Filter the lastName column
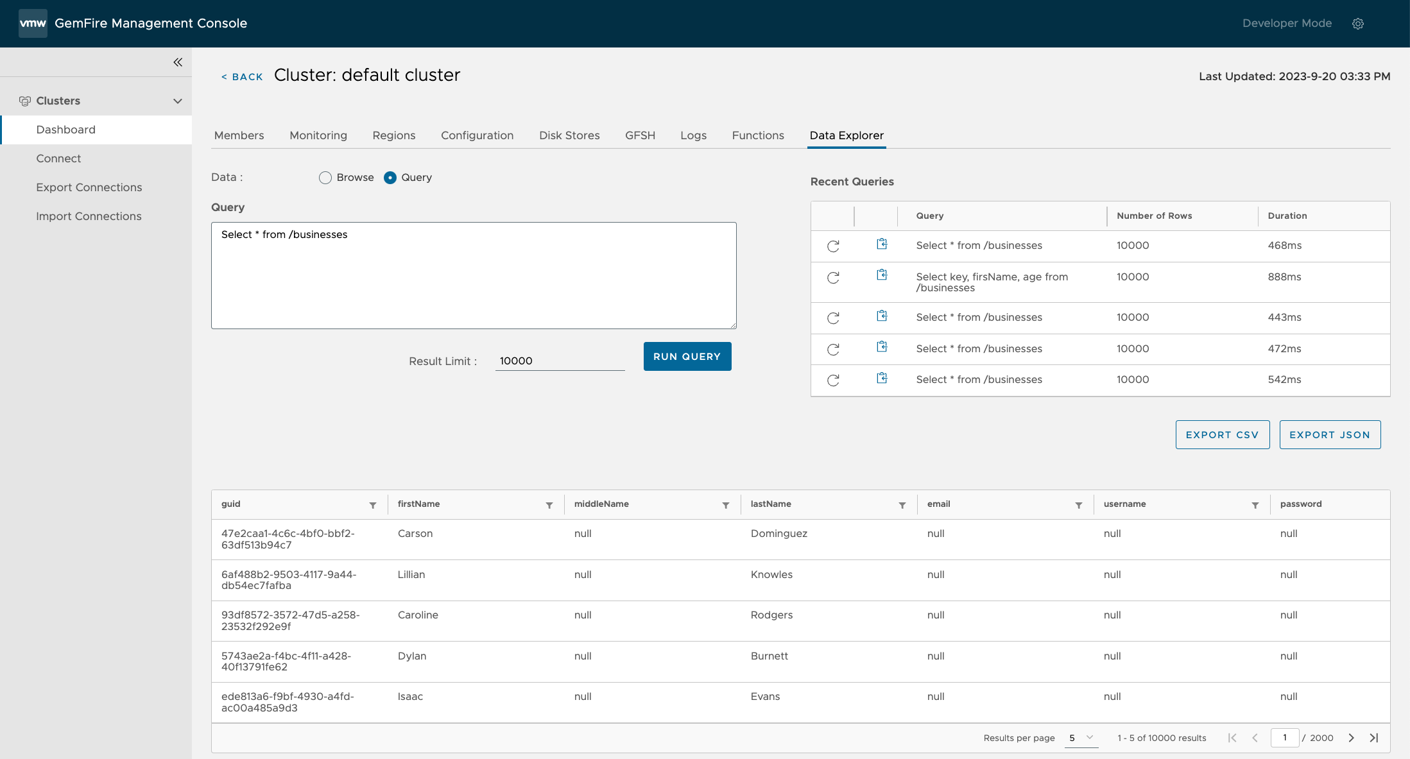 (x=902, y=506)
